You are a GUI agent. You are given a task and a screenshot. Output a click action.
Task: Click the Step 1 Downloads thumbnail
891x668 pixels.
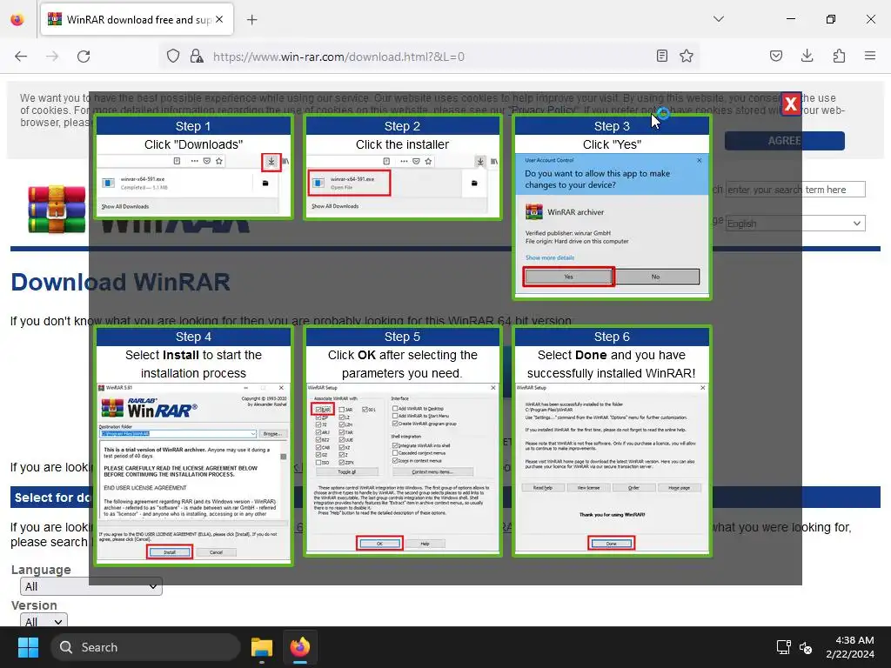193,167
